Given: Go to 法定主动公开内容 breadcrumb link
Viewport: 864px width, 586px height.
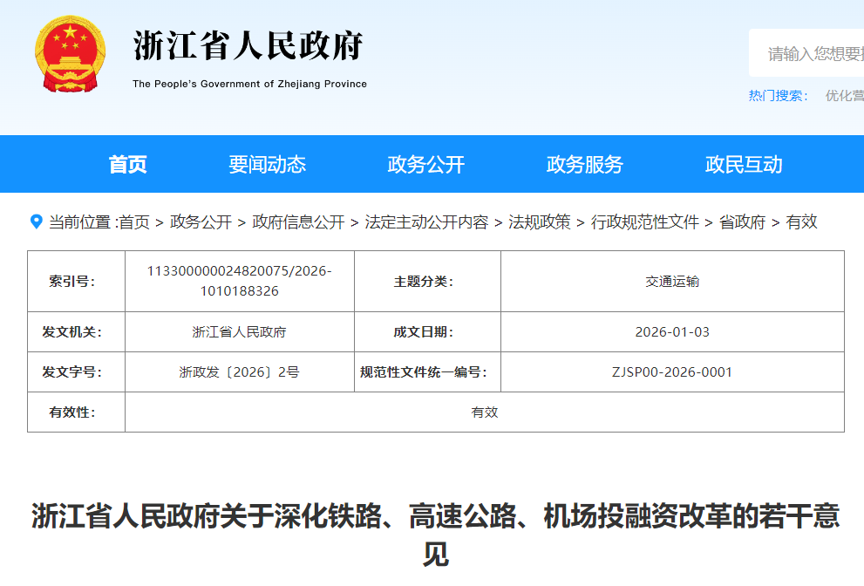Looking at the screenshot, I should [426, 222].
